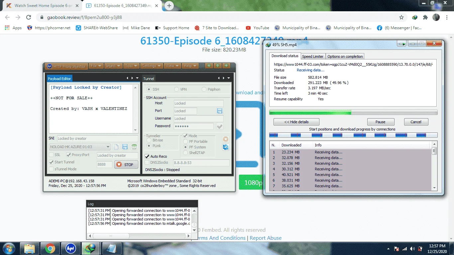
Task: Click the DNS2Socks address field
Action: [201, 163]
